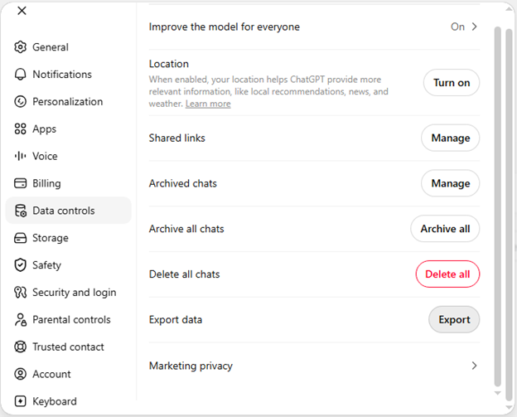The height and width of the screenshot is (417, 517).
Task: Click the On value for model improvement
Action: pyautogui.click(x=457, y=27)
